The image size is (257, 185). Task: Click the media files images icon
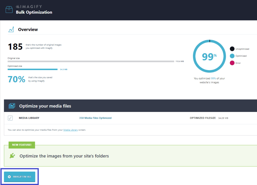tap(12, 106)
